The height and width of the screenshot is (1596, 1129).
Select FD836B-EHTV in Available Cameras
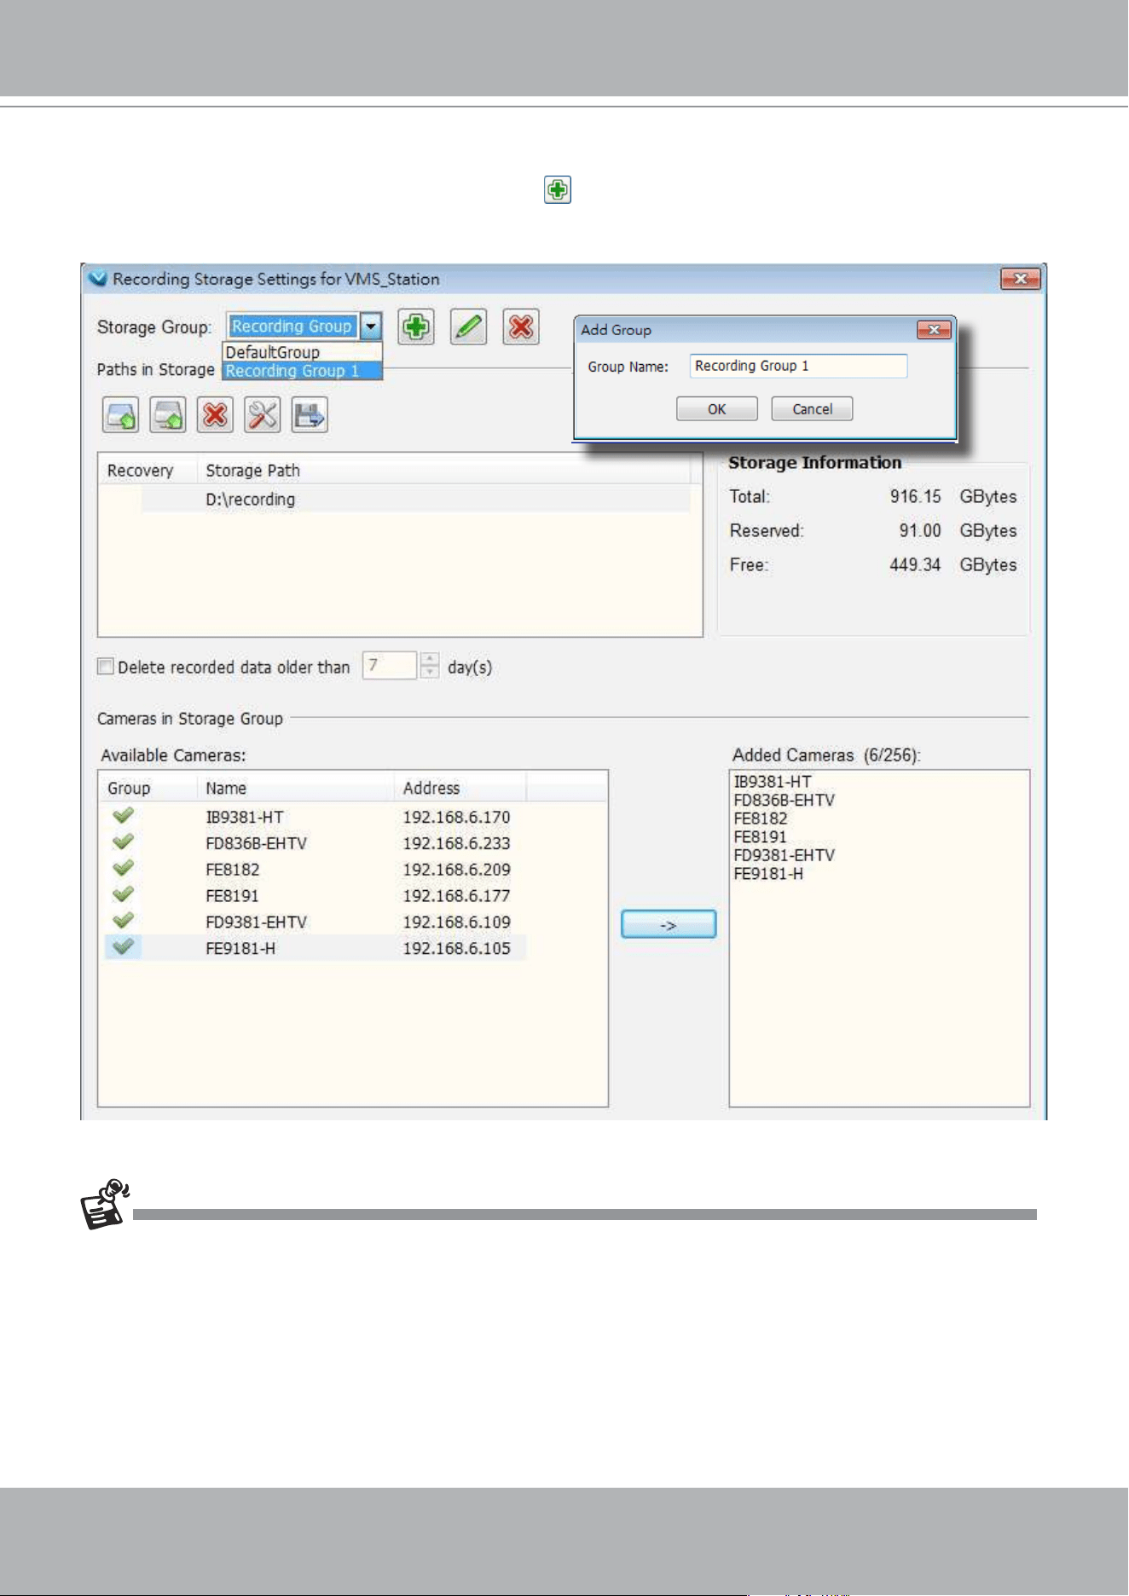(x=256, y=843)
